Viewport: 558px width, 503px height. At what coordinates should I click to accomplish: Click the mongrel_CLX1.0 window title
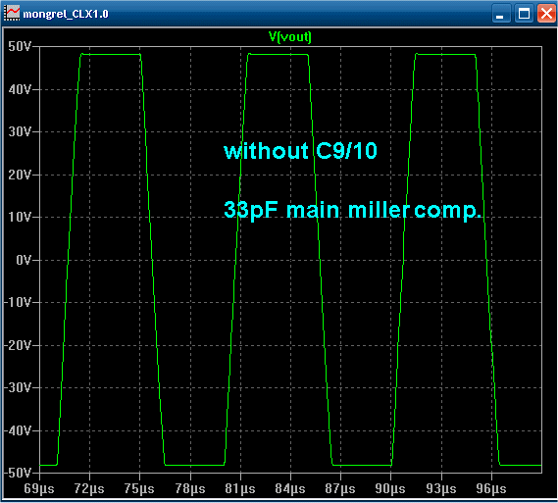tap(66, 15)
